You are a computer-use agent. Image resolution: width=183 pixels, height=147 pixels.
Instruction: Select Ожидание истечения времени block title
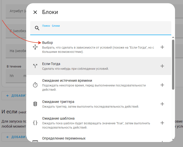click(67, 81)
